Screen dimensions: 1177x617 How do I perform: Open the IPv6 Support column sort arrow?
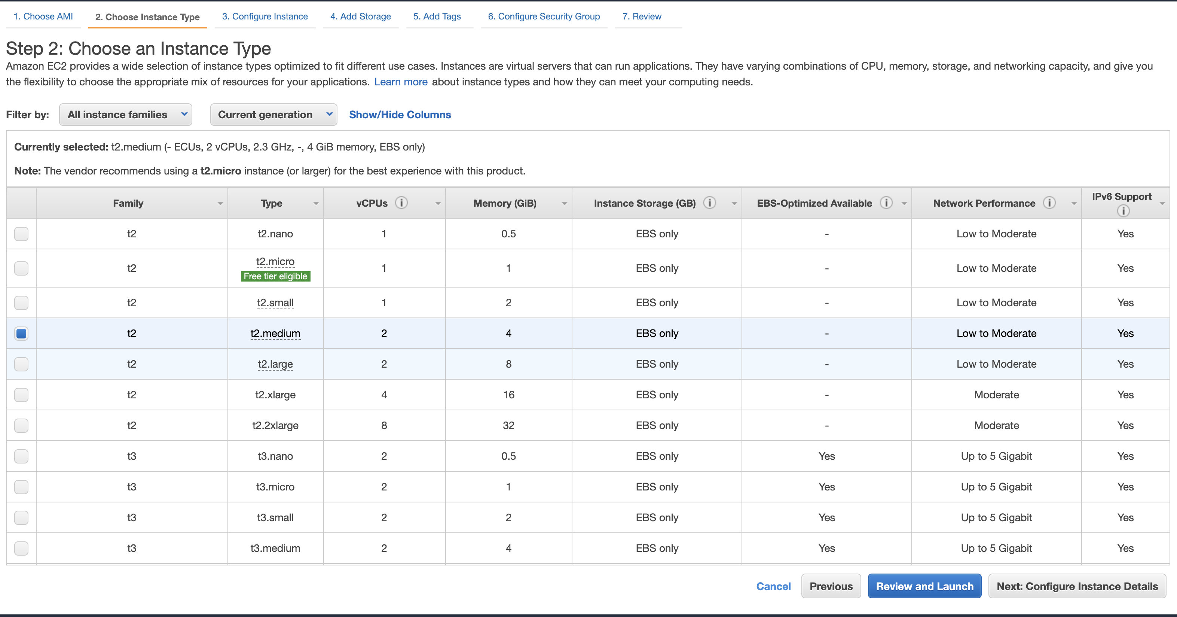[1162, 204]
